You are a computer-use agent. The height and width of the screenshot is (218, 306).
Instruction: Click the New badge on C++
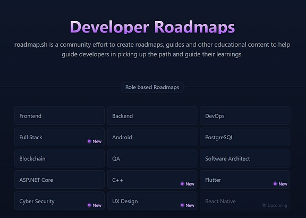(x=188, y=184)
